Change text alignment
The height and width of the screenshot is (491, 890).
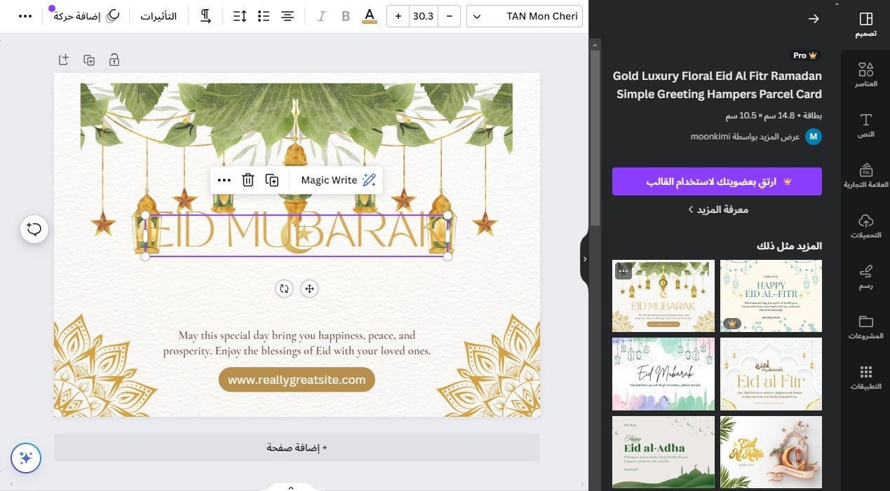click(287, 16)
